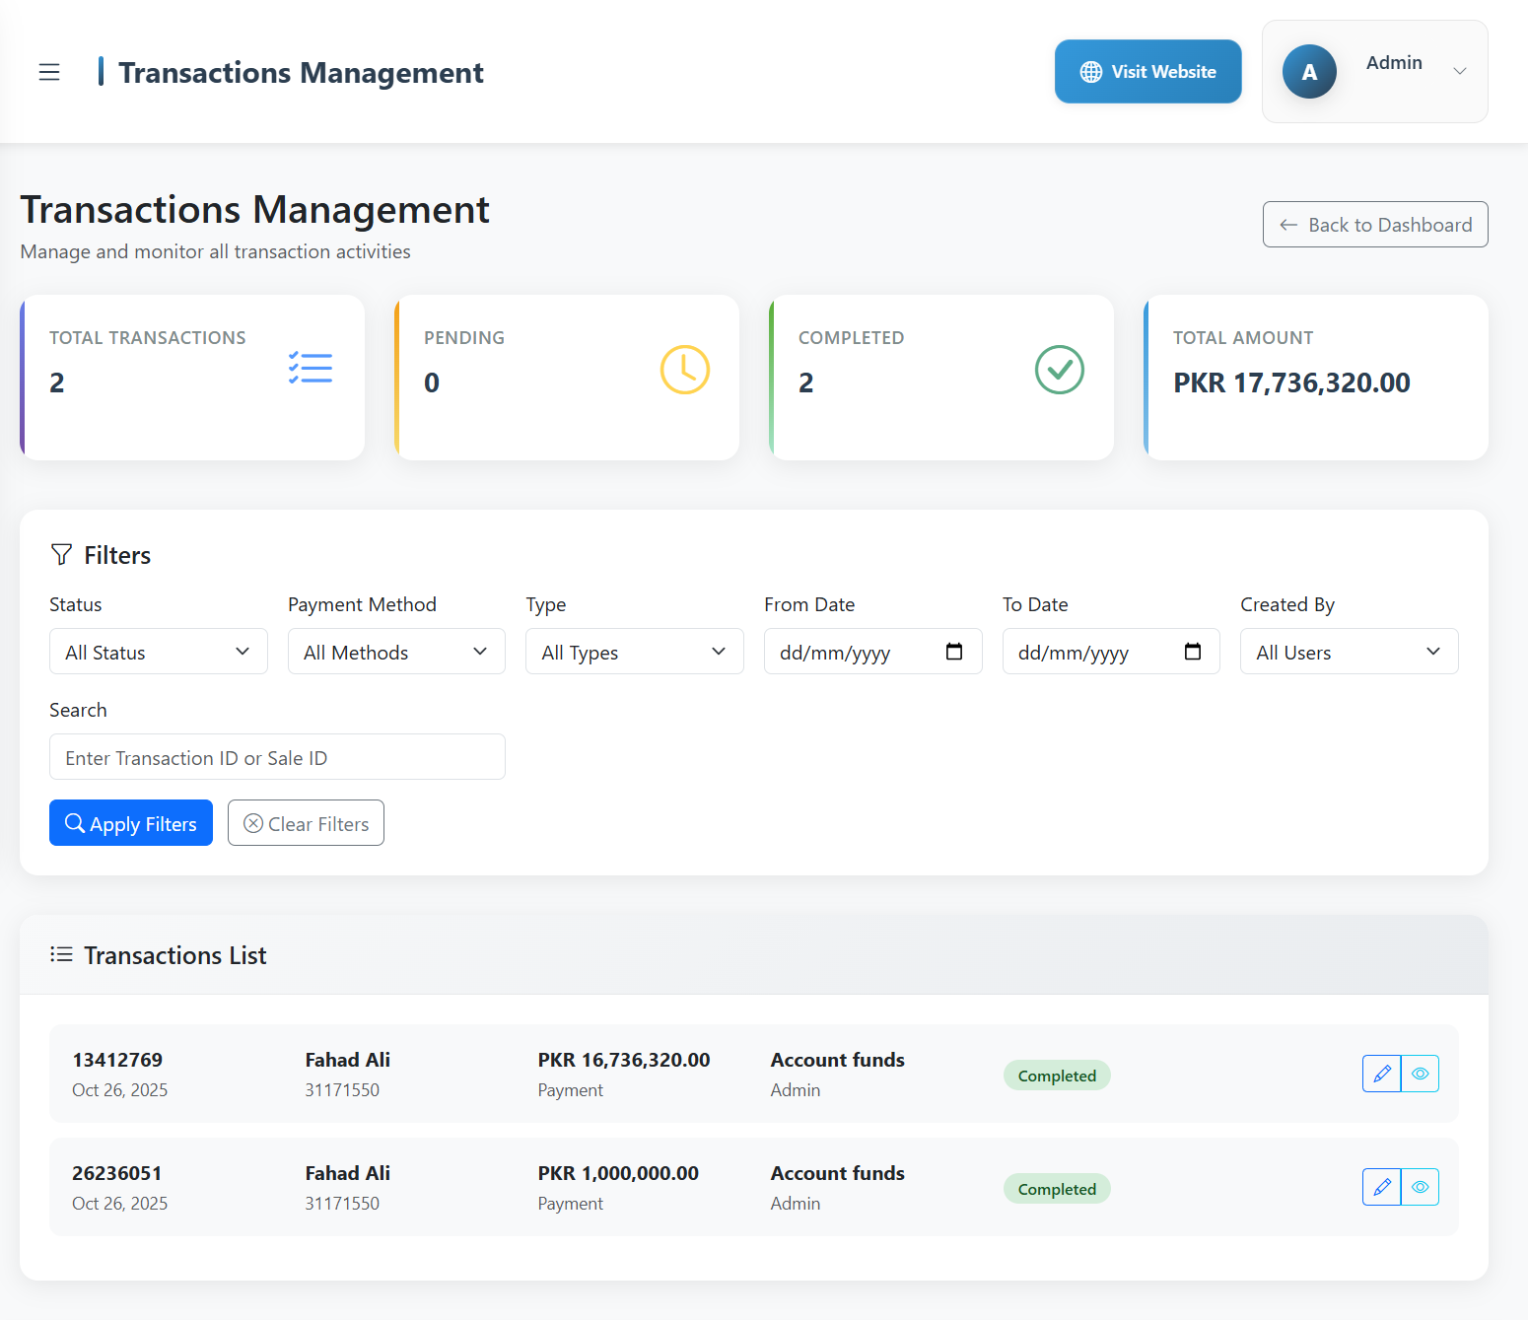Open the All Users created-by dropdown
The image size is (1528, 1320).
pyautogui.click(x=1349, y=652)
